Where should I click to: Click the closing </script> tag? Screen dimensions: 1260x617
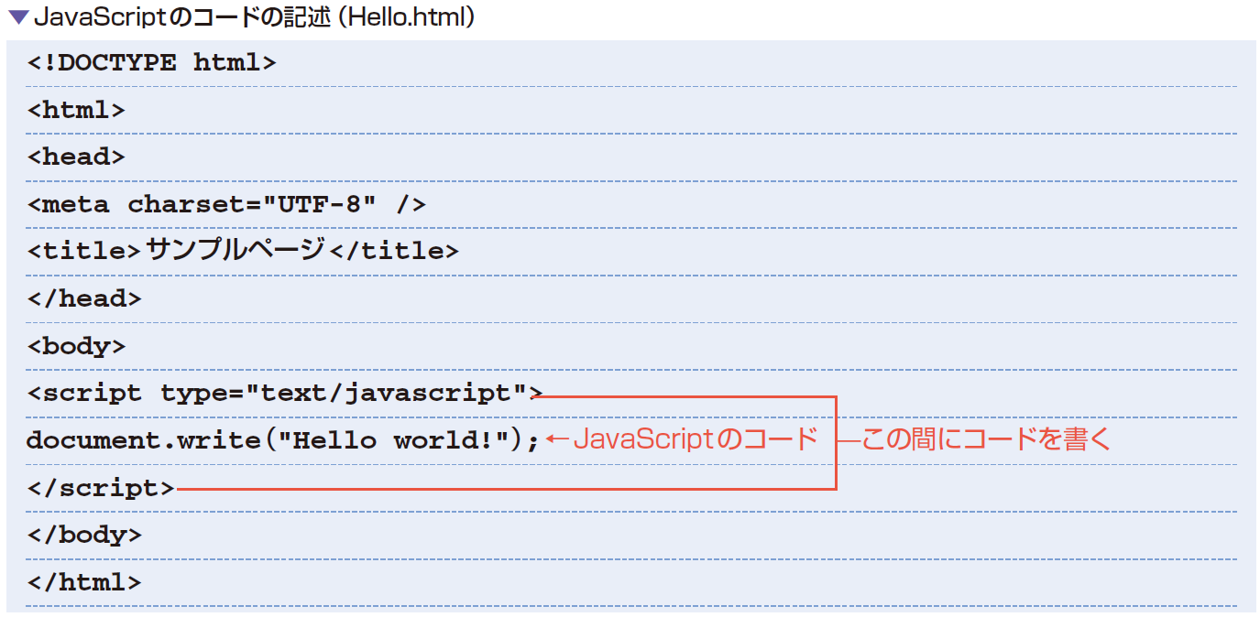click(x=100, y=488)
